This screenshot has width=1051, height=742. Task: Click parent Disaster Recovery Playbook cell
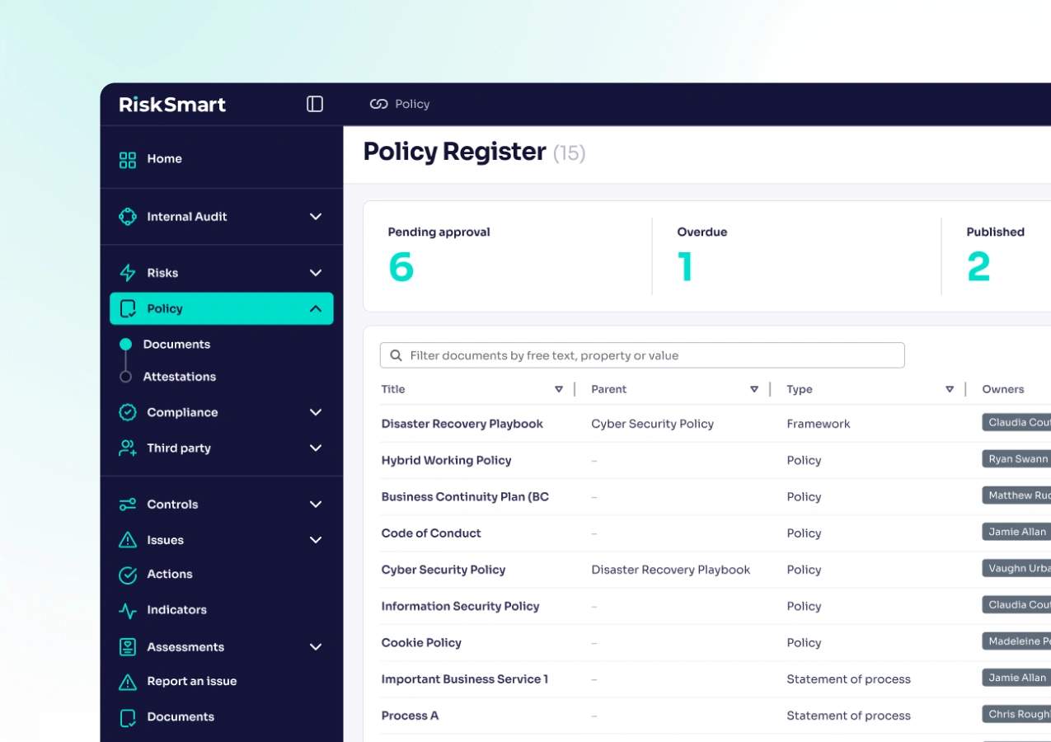tap(671, 570)
